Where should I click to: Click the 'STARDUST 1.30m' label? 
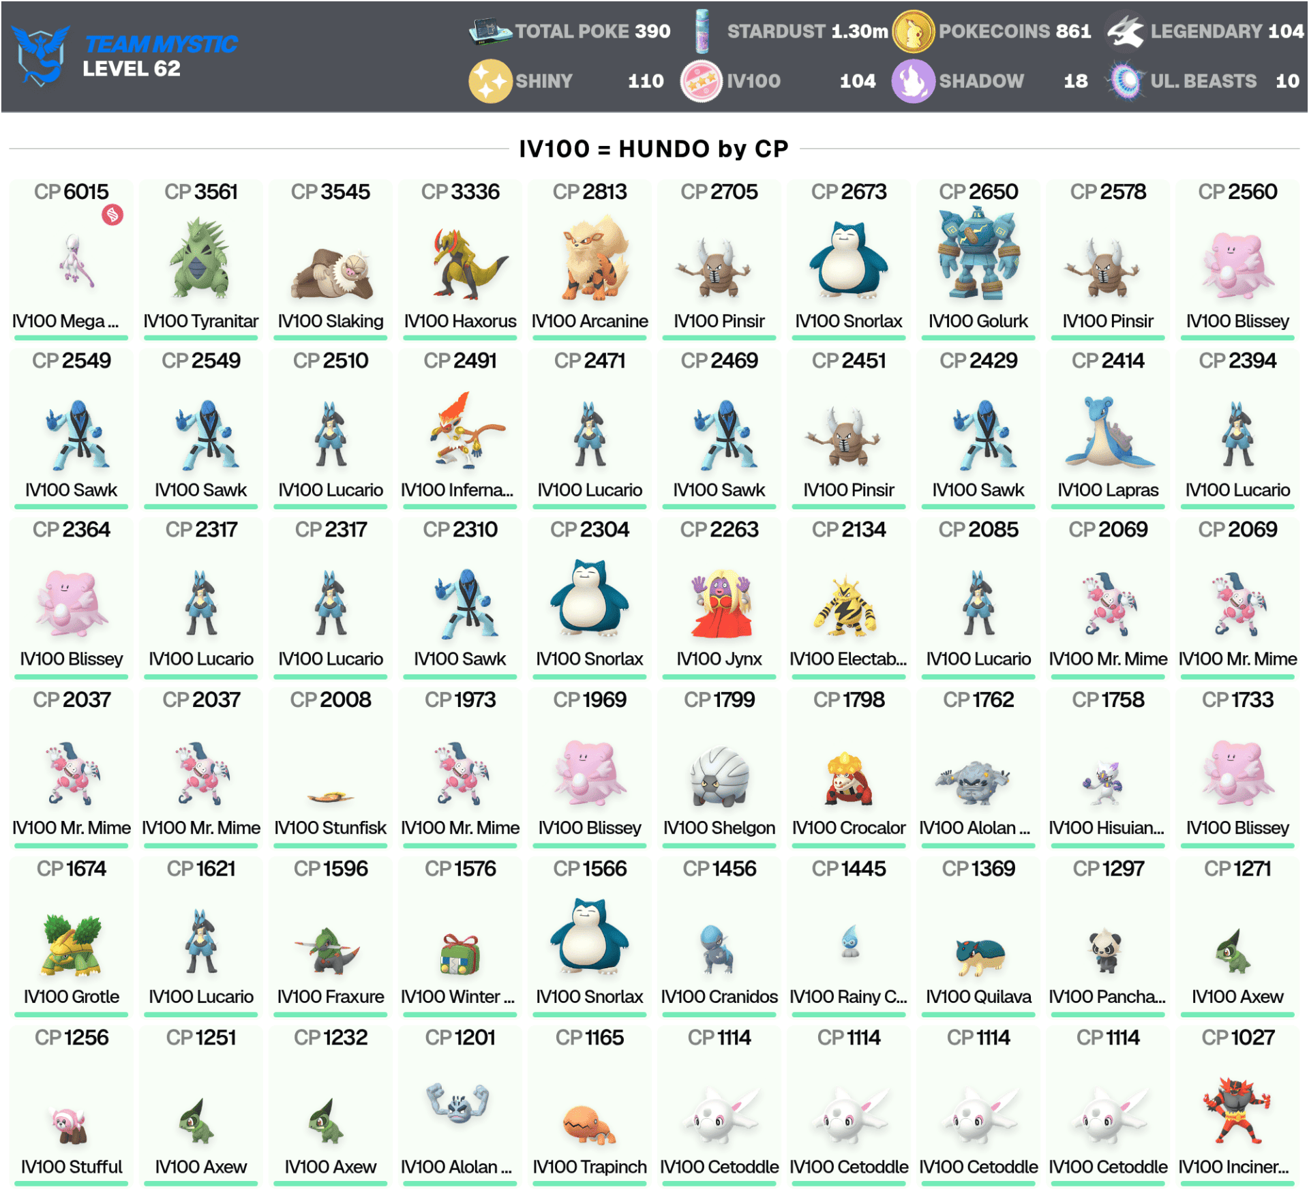[x=808, y=31]
